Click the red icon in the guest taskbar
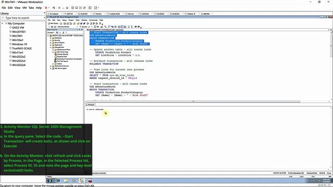333x187 pixels. 90,181
